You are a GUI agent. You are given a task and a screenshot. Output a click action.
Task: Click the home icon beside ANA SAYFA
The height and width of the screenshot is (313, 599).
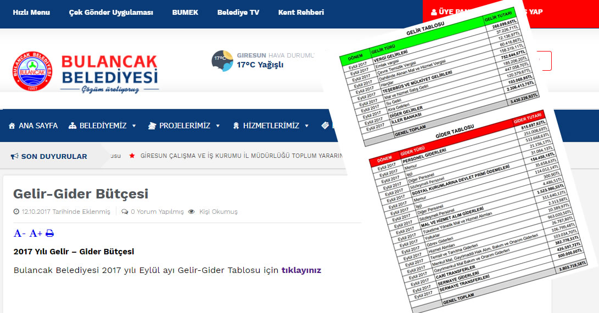12,126
